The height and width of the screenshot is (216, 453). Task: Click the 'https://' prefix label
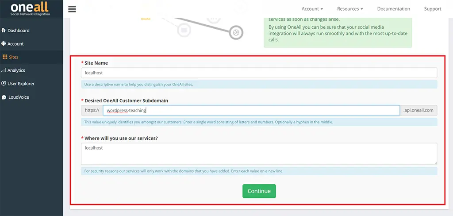click(x=92, y=110)
